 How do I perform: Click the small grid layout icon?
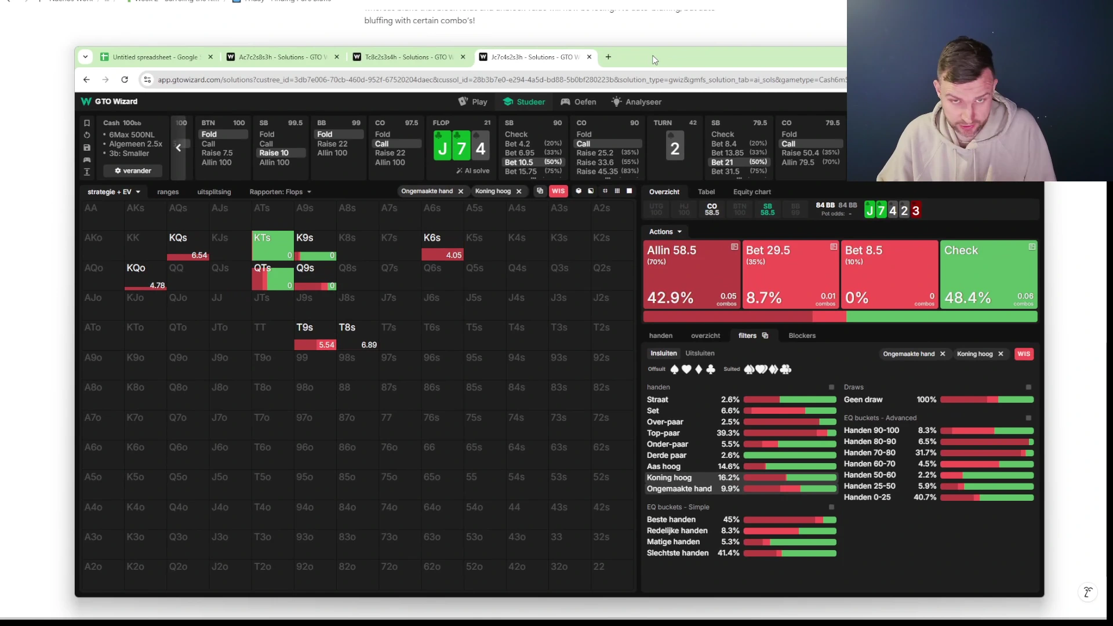click(x=617, y=191)
